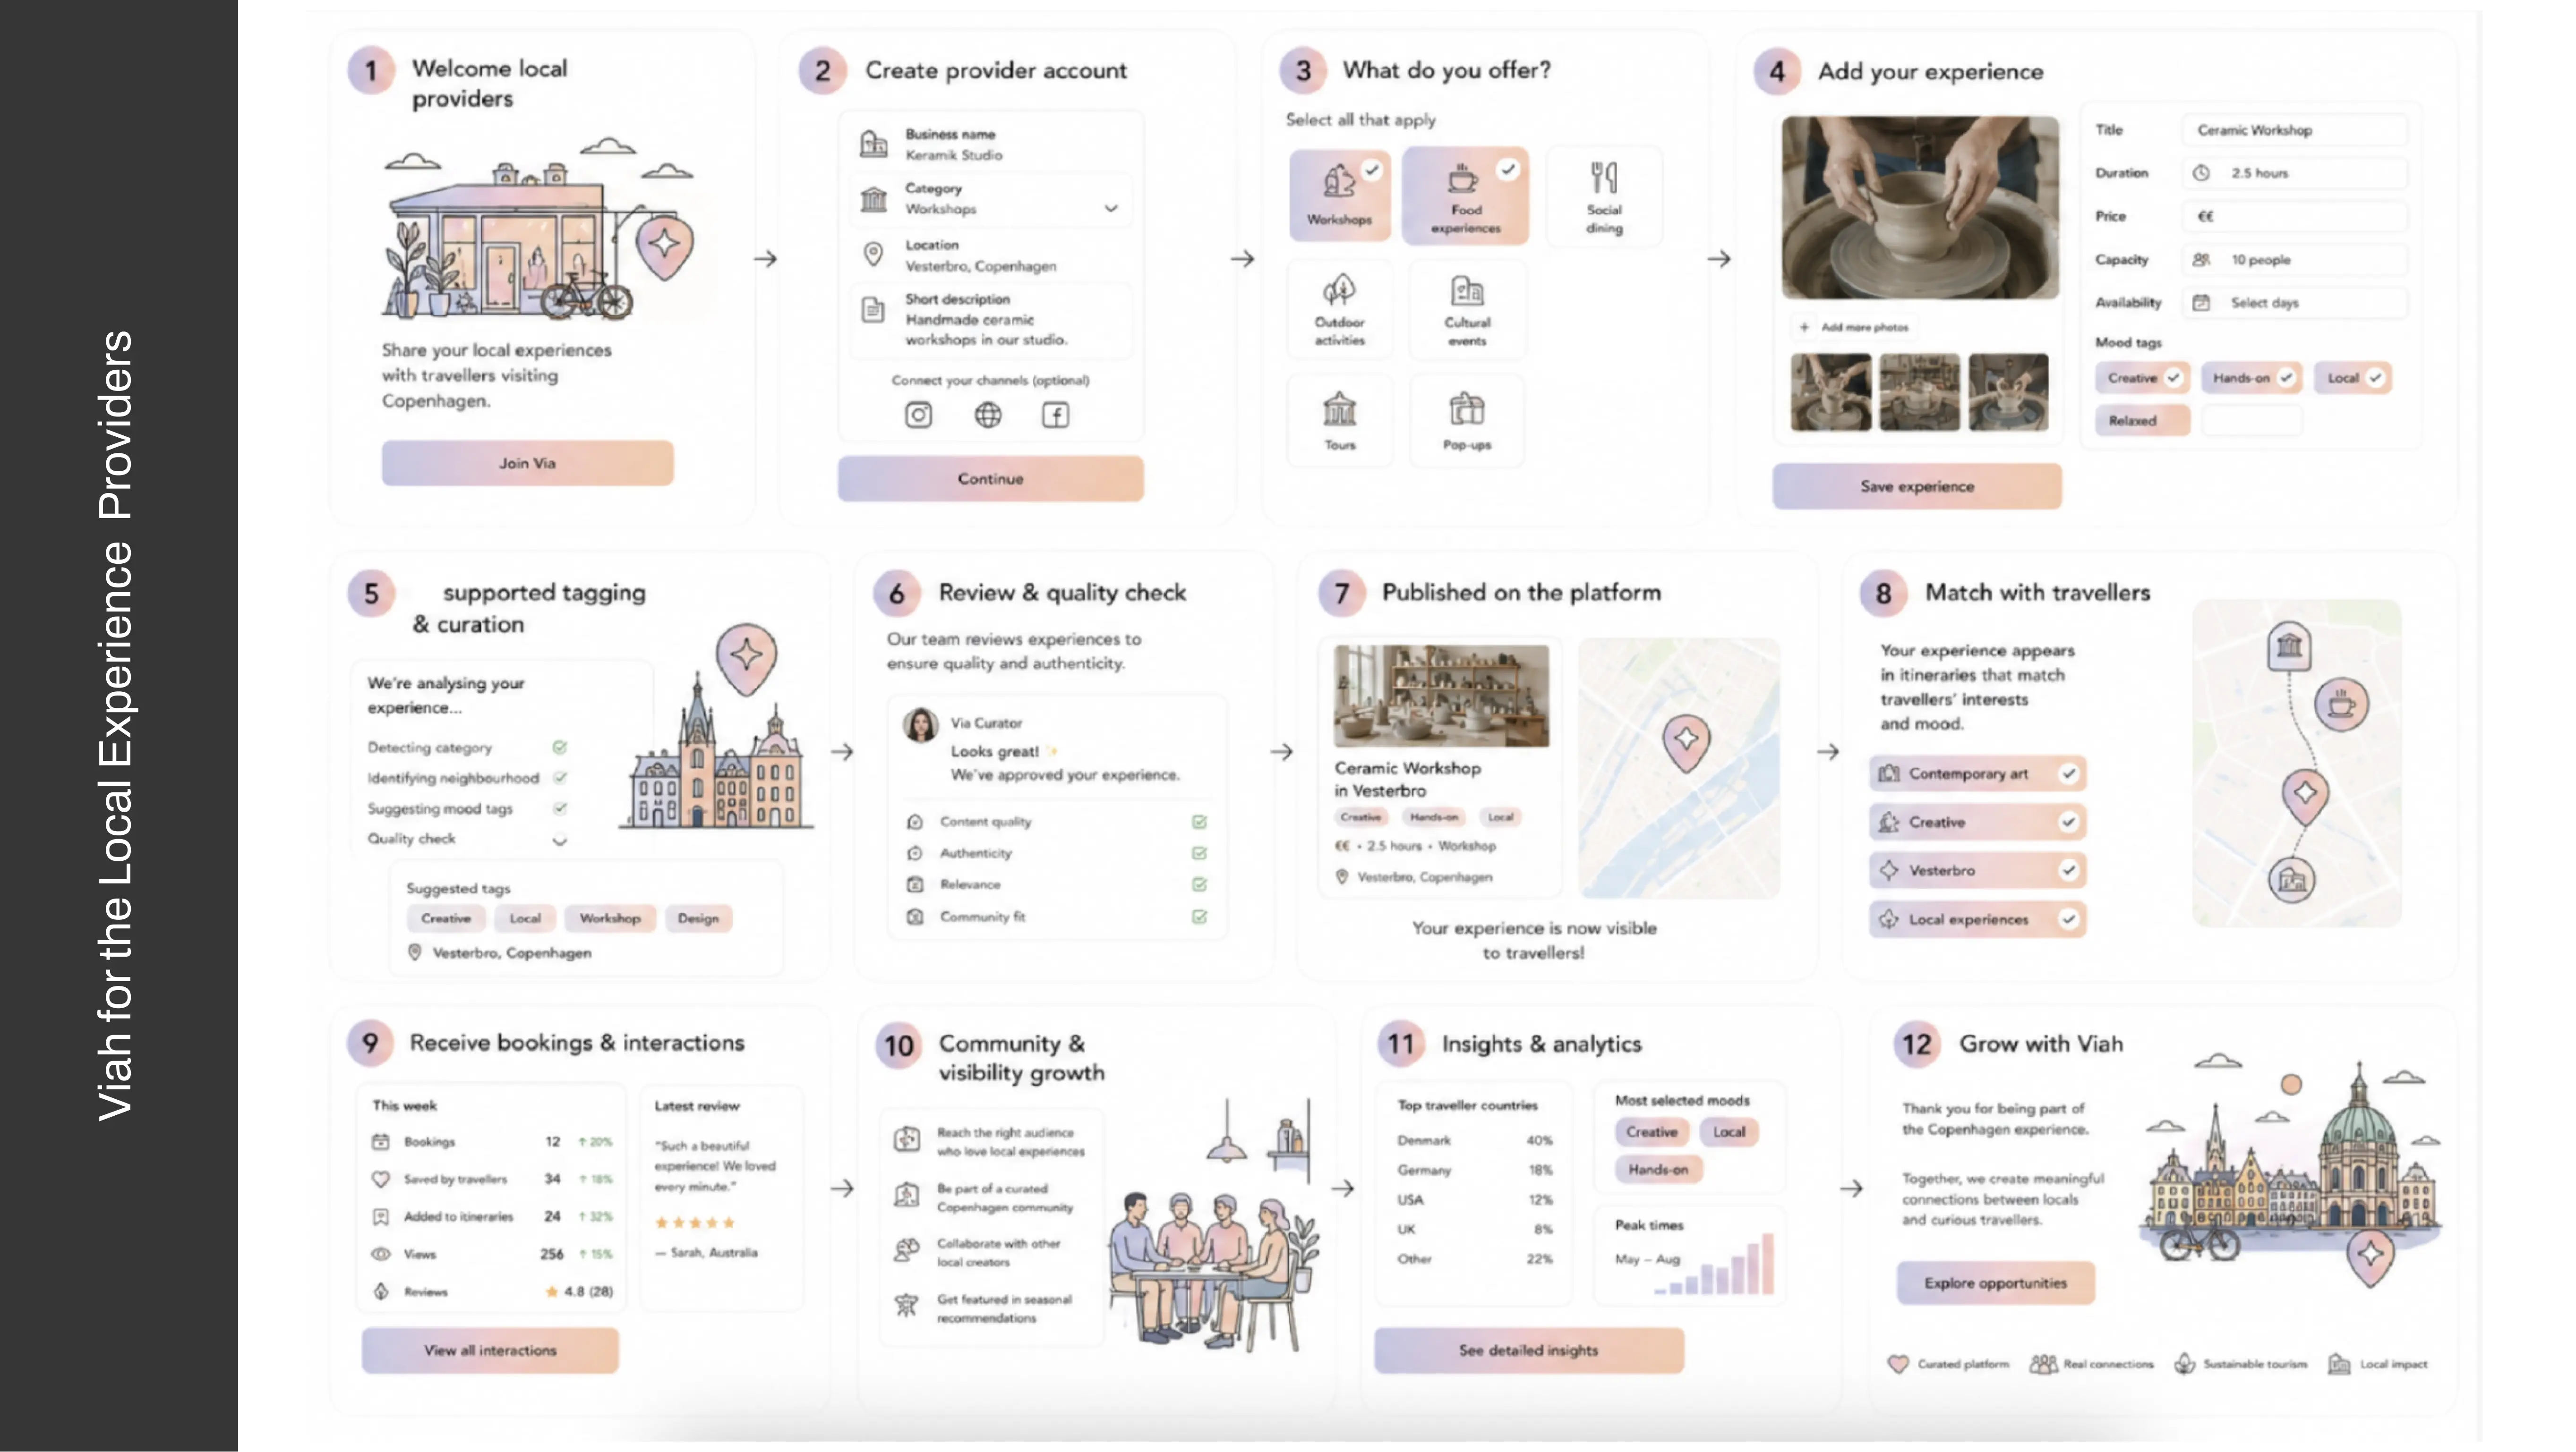Expand the Category Workshops dropdown
This screenshot has width=2576, height=1452.
coord(1111,208)
